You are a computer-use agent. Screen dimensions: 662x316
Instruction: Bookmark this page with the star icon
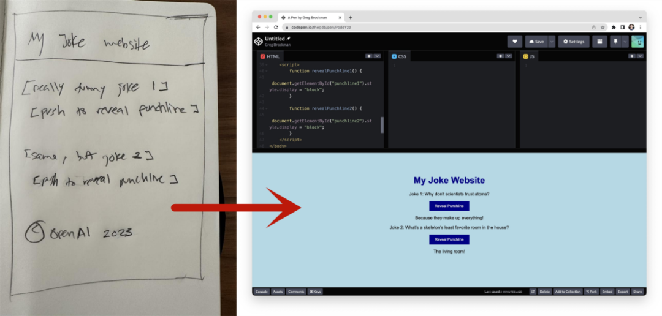click(x=603, y=27)
